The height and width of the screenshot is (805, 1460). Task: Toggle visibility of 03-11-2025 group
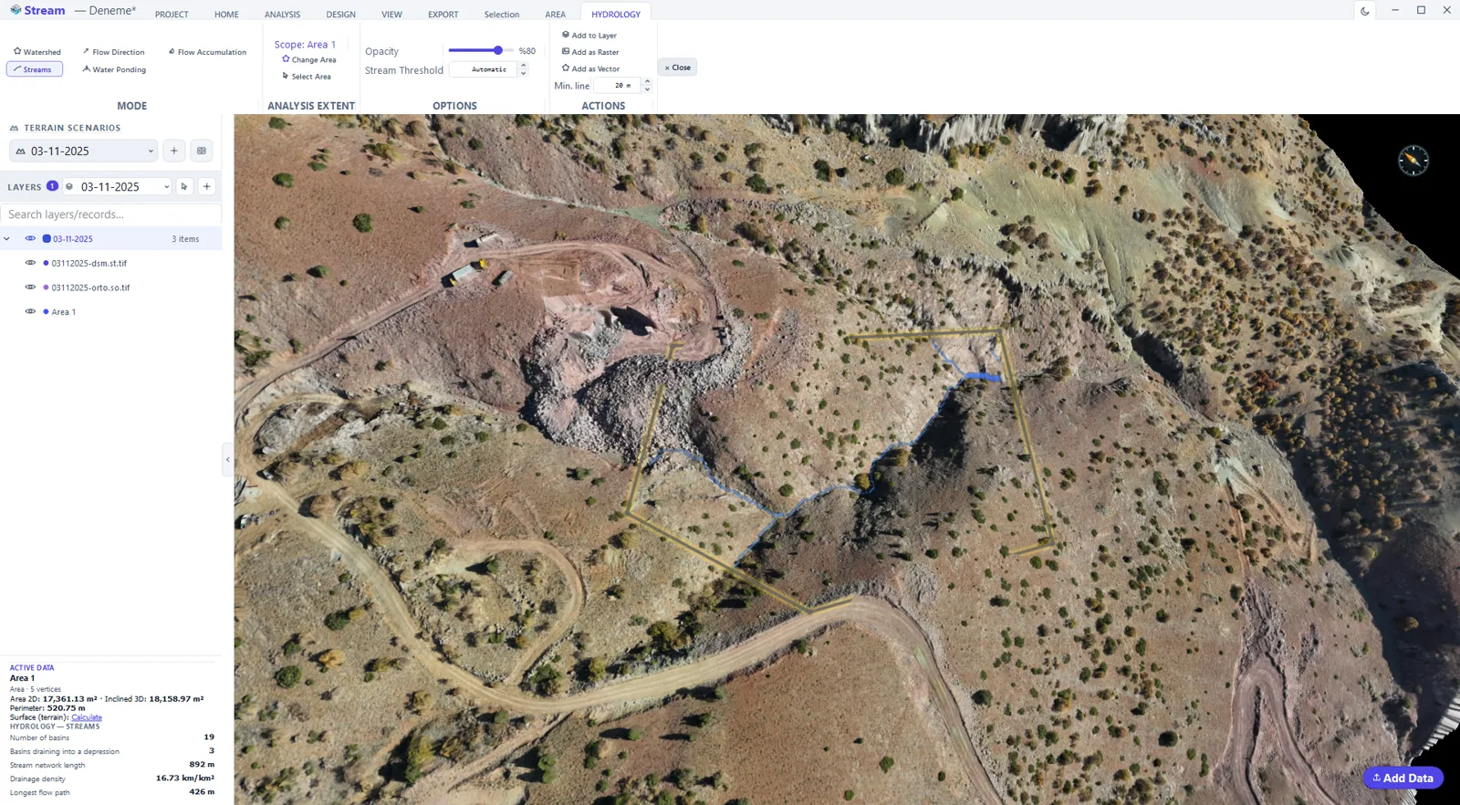click(x=30, y=239)
